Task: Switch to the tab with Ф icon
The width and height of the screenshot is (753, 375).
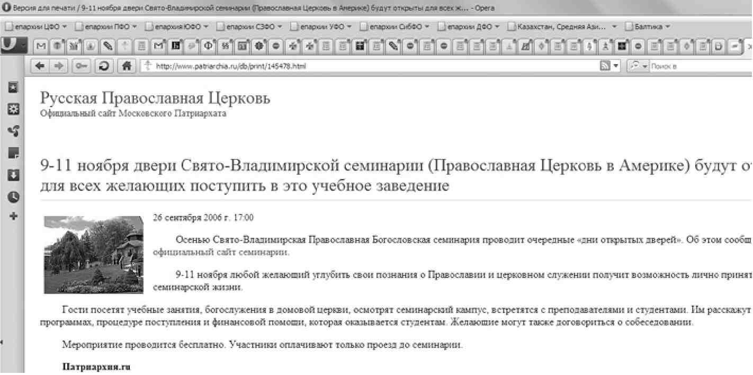Action: (209, 46)
